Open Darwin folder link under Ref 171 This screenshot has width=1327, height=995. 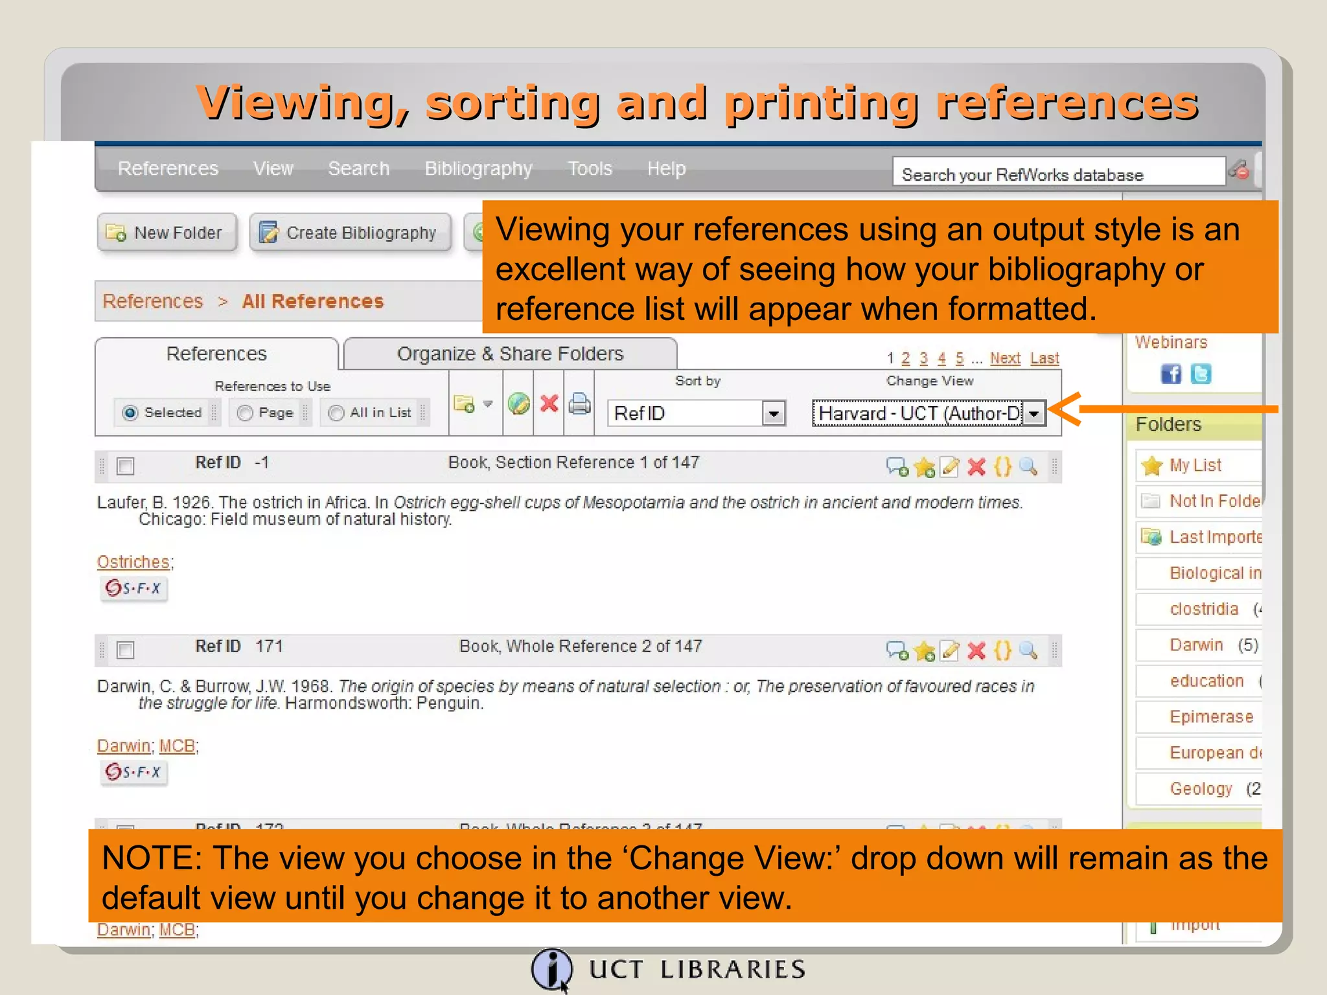coord(123,746)
